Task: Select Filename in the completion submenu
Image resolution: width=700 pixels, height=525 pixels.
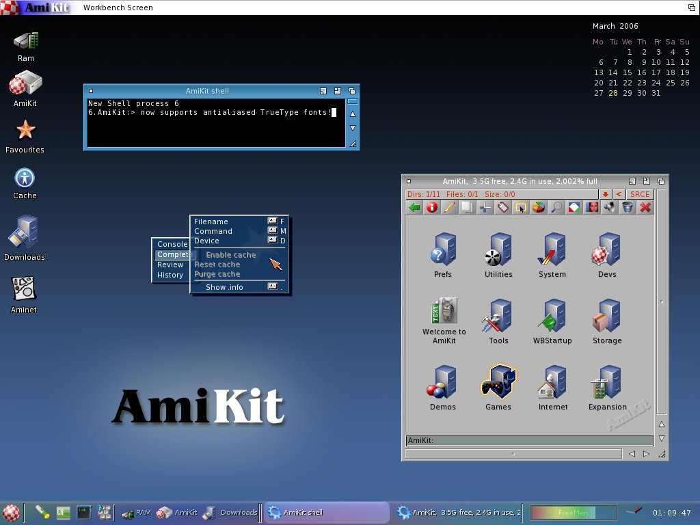Action: [240, 221]
